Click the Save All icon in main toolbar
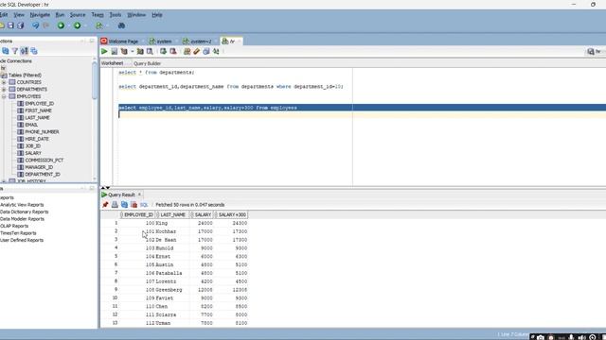606x340 pixels. click(21, 25)
